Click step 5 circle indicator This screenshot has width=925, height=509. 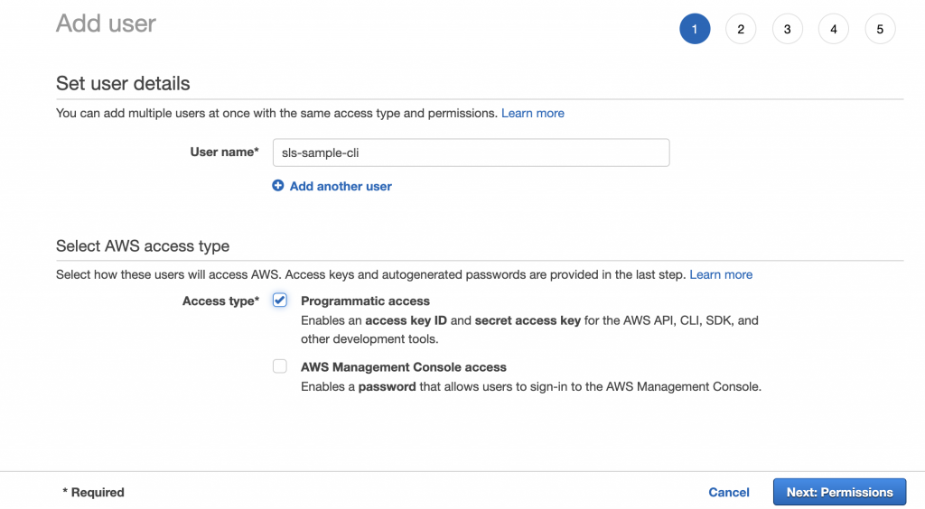(880, 29)
